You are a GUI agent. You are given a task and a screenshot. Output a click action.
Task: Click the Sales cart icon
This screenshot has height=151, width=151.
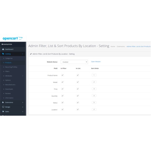3,111
